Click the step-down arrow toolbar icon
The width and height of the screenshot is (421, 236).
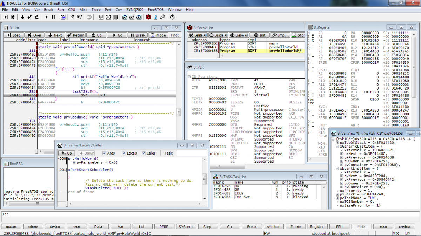point(22,17)
